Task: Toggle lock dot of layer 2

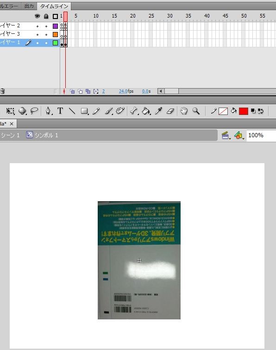Action: pyautogui.click(x=46, y=26)
